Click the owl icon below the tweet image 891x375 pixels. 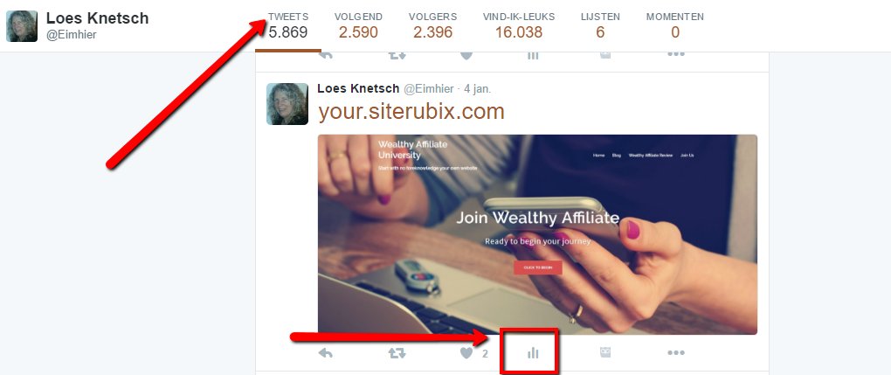coord(605,353)
